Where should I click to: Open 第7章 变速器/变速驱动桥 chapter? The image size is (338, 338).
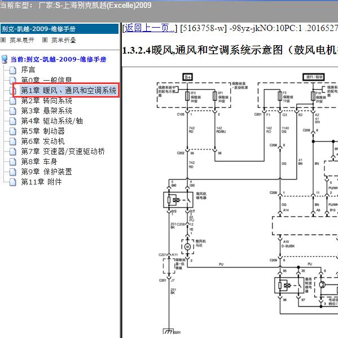(63, 152)
